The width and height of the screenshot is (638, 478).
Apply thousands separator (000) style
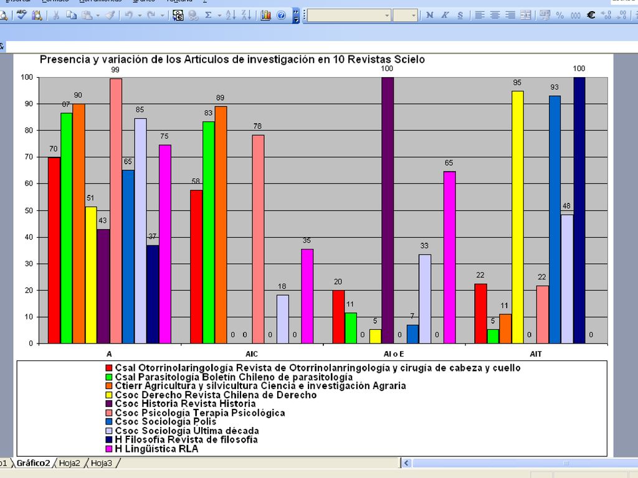(x=575, y=16)
